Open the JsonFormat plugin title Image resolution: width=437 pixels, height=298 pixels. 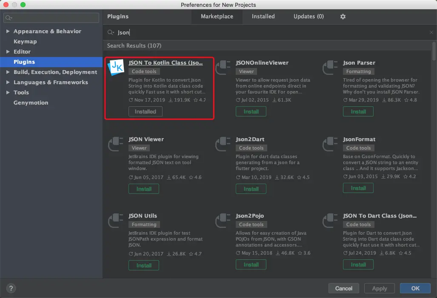point(359,139)
